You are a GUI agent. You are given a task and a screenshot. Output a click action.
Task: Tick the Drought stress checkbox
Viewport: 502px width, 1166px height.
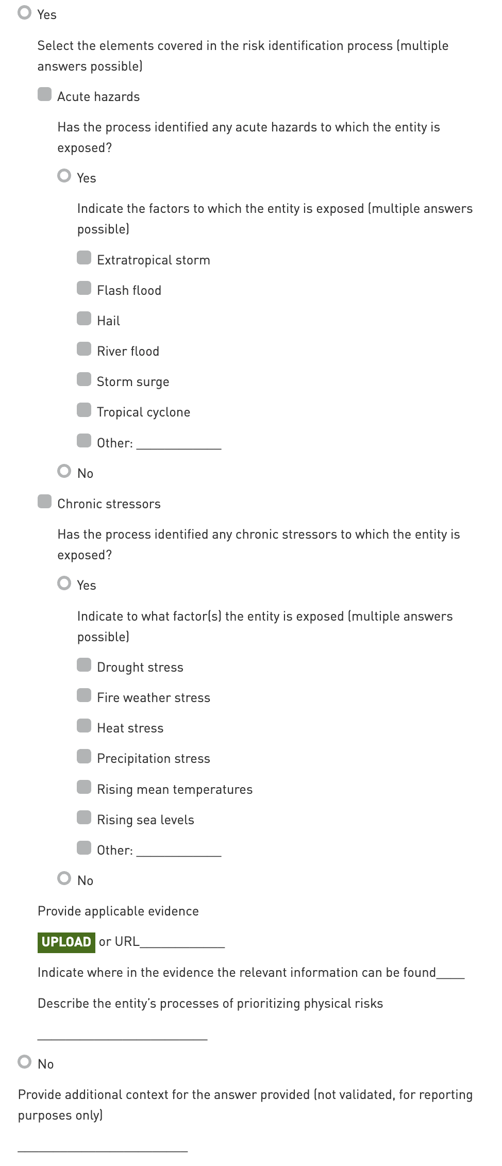click(84, 665)
